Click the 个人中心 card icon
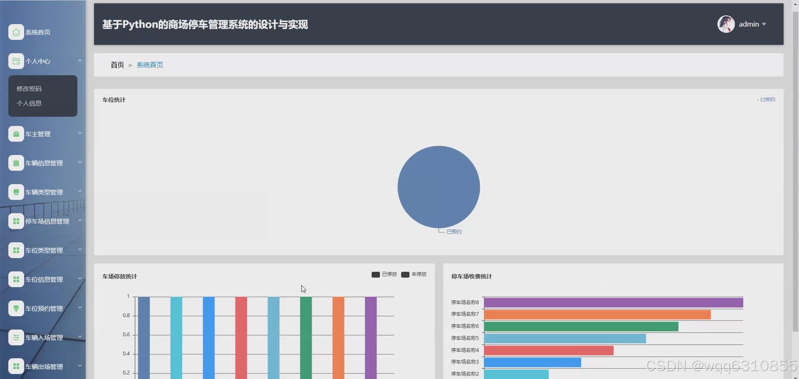 coord(16,61)
